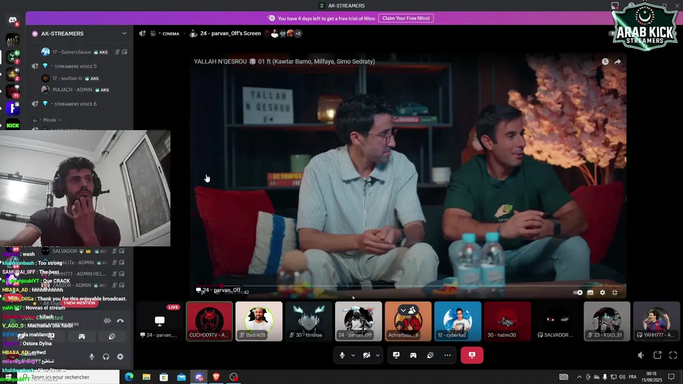Image resolution: width=683 pixels, height=384 pixels.
Task: Select the 30 - halimi30 participant tile
Action: point(507,321)
